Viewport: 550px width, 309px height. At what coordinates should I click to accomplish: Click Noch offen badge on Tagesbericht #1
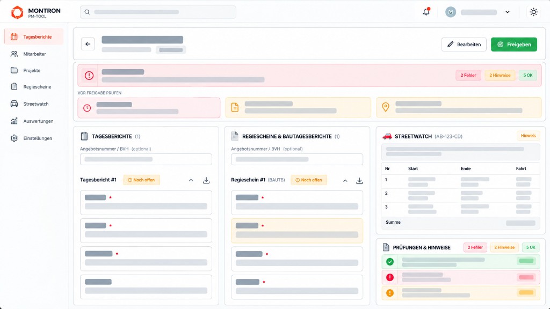(141, 180)
